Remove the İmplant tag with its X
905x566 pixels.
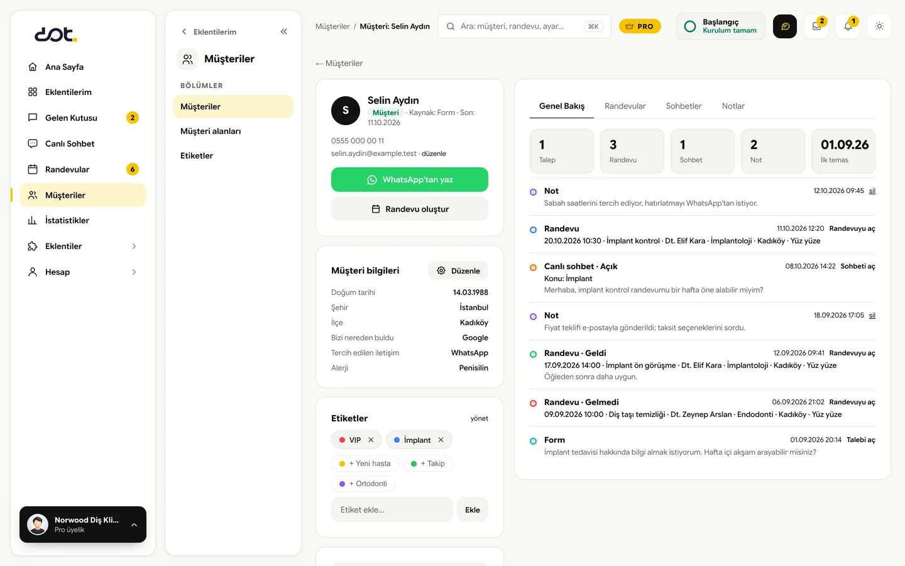(x=441, y=440)
